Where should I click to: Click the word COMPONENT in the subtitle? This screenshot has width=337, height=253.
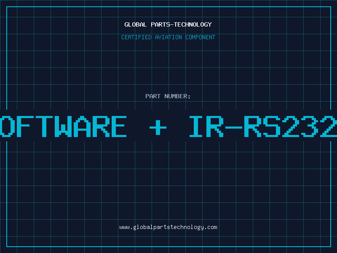click(201, 37)
